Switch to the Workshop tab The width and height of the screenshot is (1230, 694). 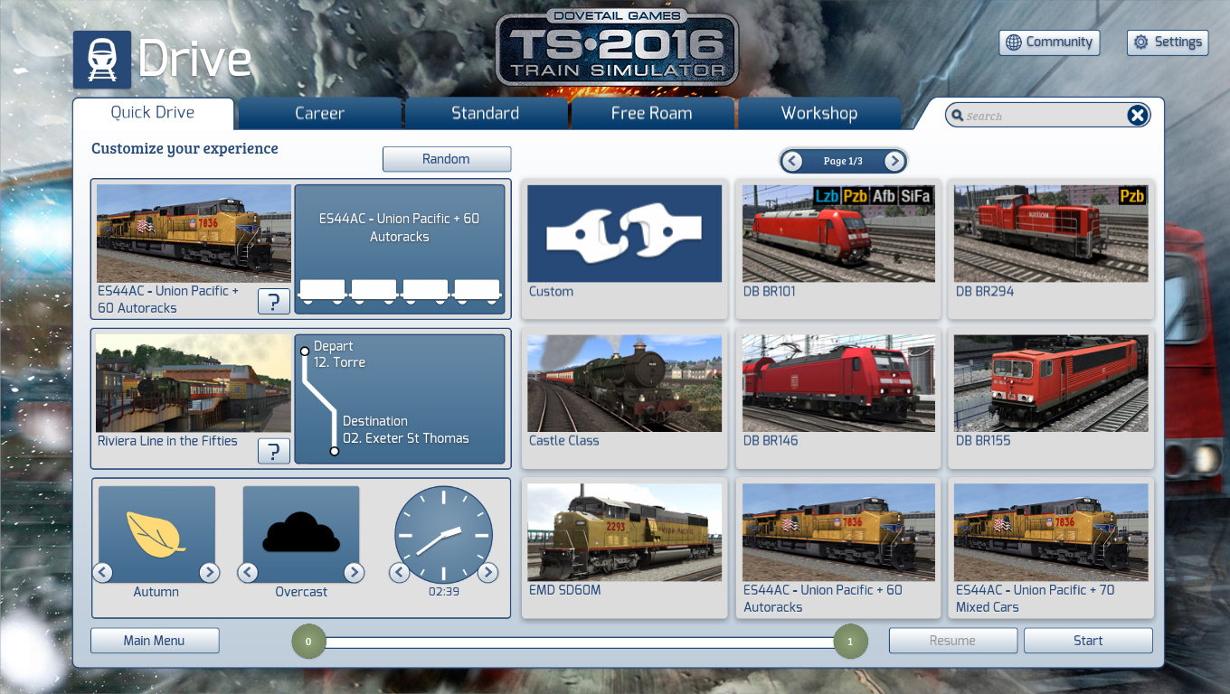[x=819, y=114]
